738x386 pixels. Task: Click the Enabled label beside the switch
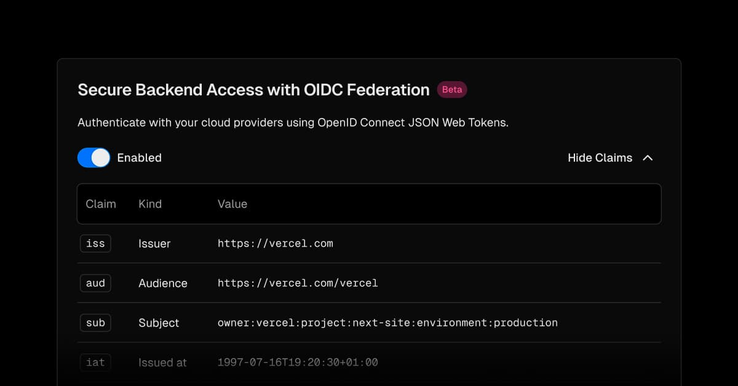point(139,158)
